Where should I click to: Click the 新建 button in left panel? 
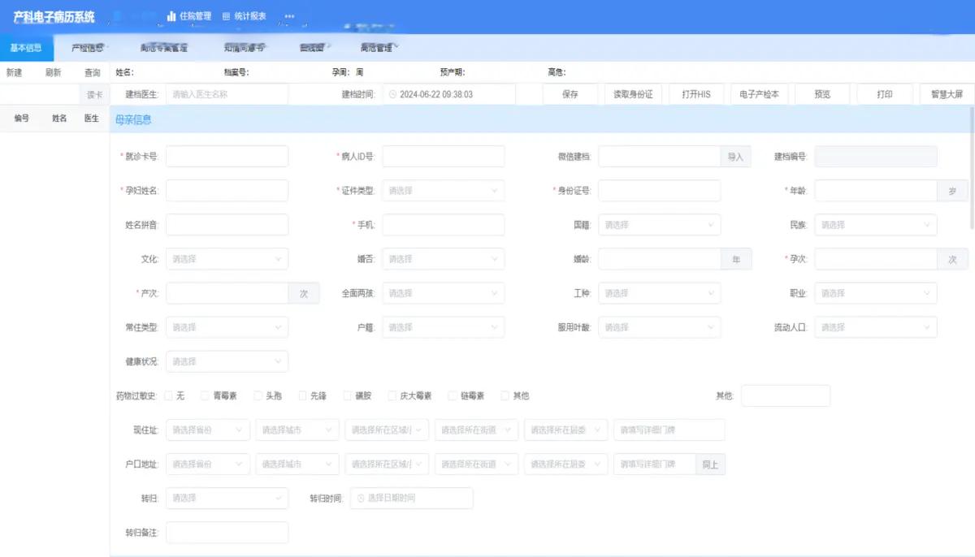[x=15, y=72]
